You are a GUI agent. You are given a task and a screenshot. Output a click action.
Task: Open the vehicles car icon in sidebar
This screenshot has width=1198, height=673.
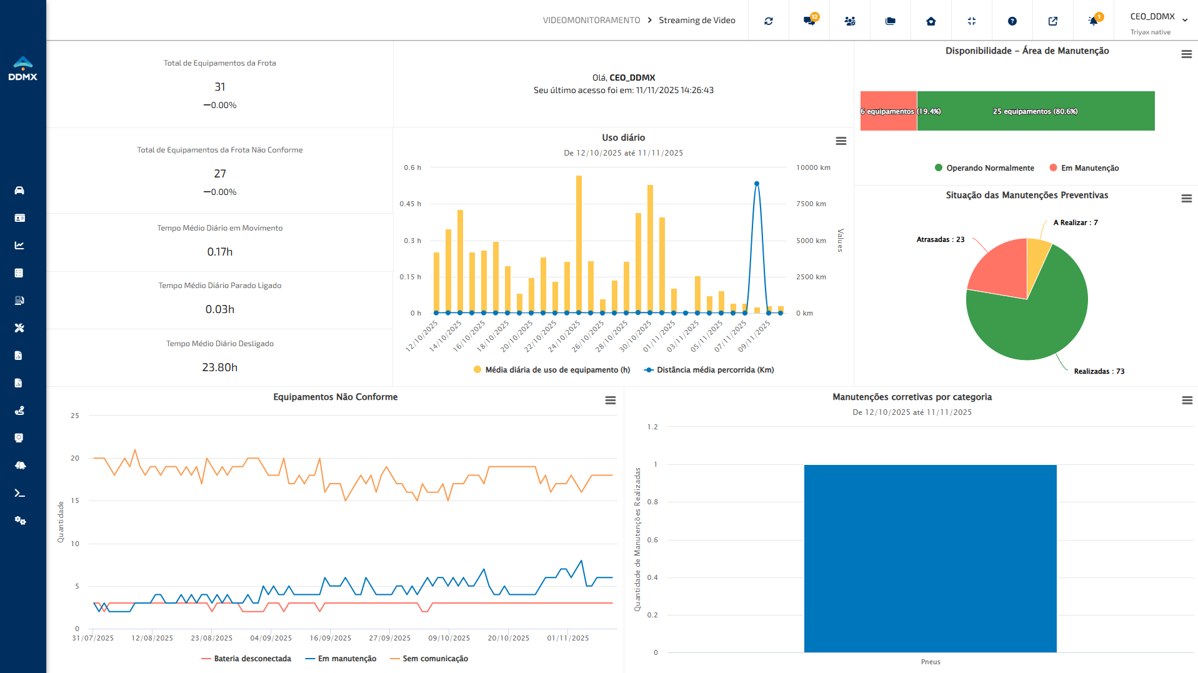tap(19, 191)
